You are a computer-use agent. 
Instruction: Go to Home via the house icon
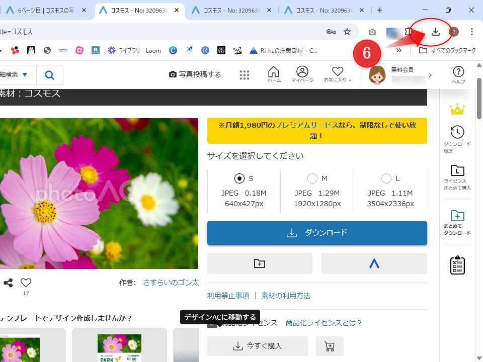(274, 74)
